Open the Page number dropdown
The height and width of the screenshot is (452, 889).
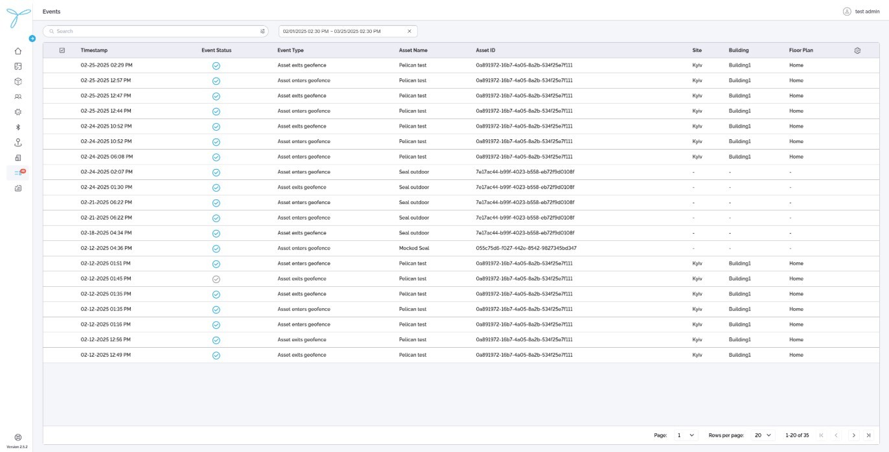coord(686,436)
